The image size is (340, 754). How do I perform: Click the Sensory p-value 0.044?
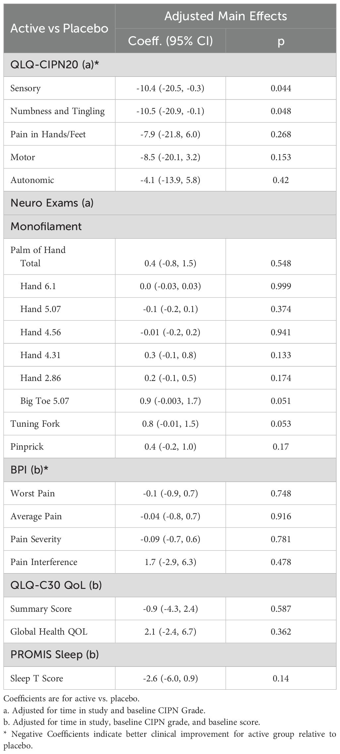click(x=281, y=88)
